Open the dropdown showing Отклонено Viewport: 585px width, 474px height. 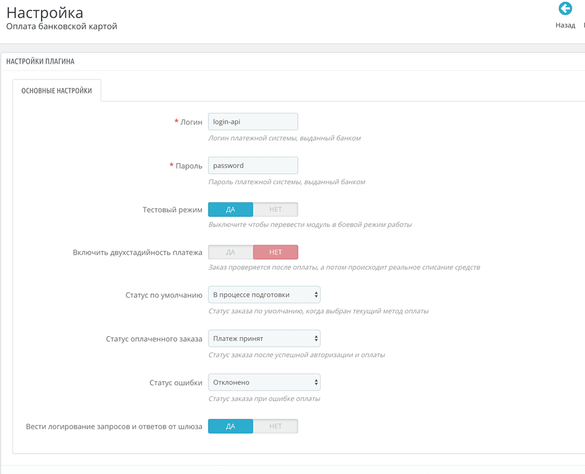pyautogui.click(x=263, y=382)
